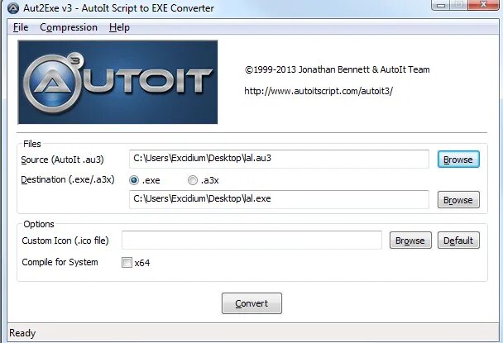Click the Custom Icon input field
The image size is (503, 343).
pyautogui.click(x=251, y=240)
